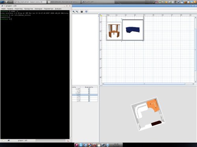Screen dimensions: 197x147
Task: Click the orange corner desk in the 3D view
Action: coord(153,105)
